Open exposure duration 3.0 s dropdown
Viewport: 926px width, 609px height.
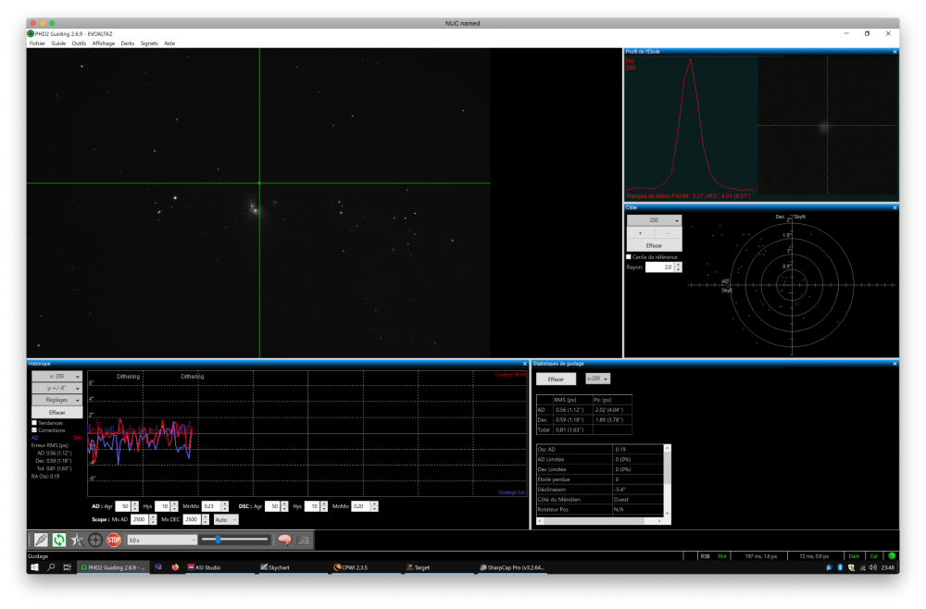point(162,540)
